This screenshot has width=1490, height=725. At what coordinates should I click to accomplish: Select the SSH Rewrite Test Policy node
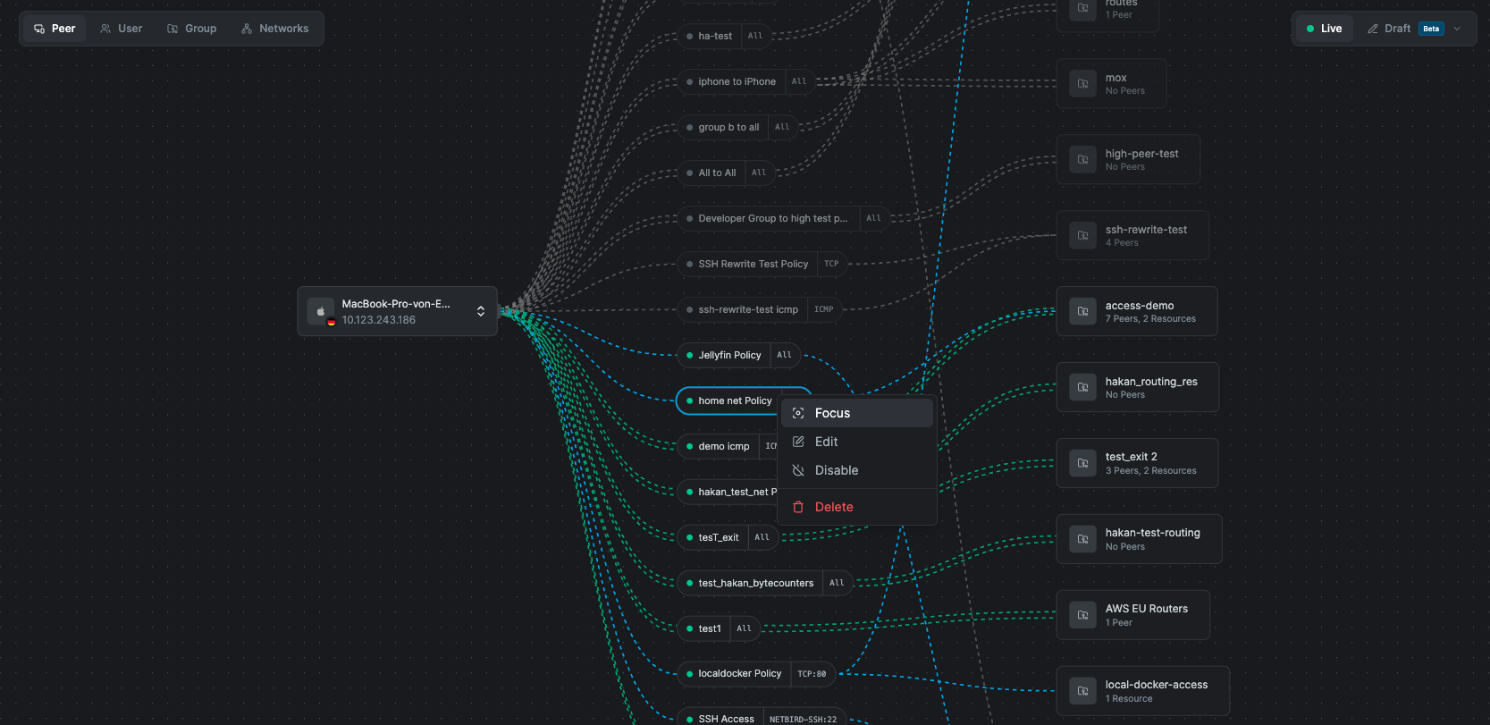click(762, 264)
